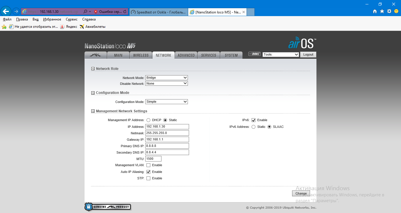401x213 pixels.
Task: Expand the Tools dropdown list
Action: click(281, 54)
